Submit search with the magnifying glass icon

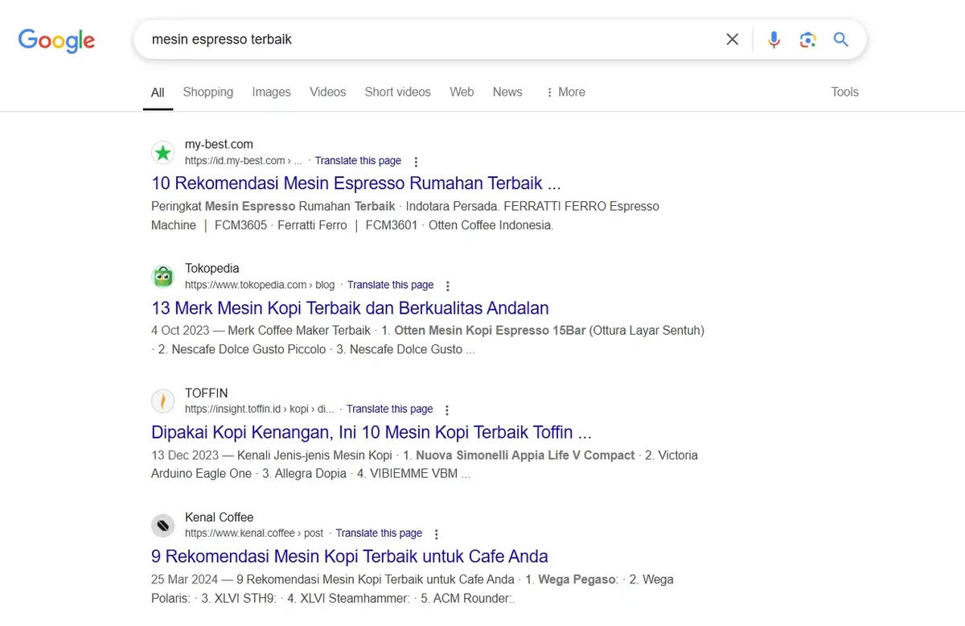click(x=841, y=39)
